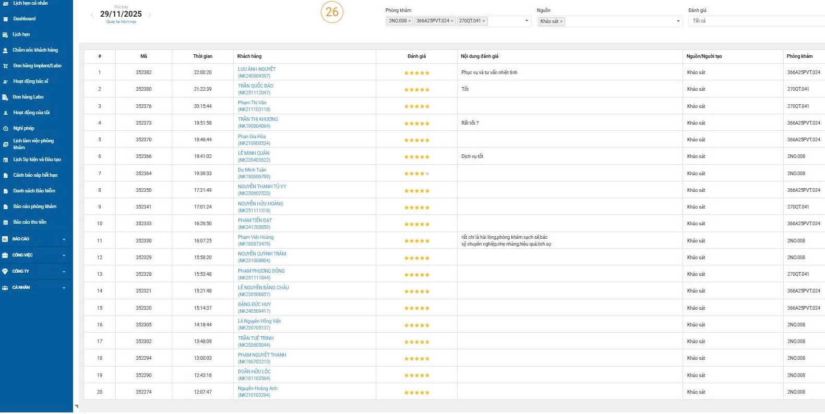825x414 pixels.
Task: Open customer LƯU ÁNH NGUYỆT link
Action: pyautogui.click(x=257, y=69)
